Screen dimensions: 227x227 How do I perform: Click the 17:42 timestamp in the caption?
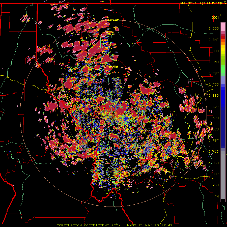click(167, 225)
